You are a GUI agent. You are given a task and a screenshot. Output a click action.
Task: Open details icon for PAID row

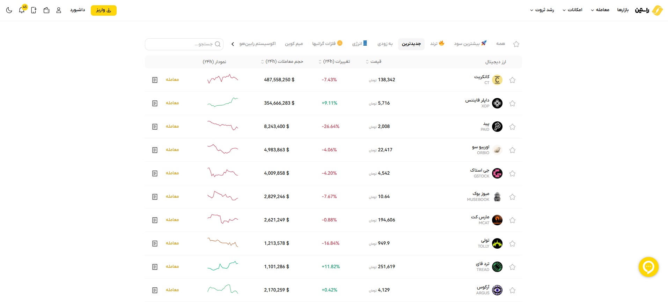click(155, 127)
